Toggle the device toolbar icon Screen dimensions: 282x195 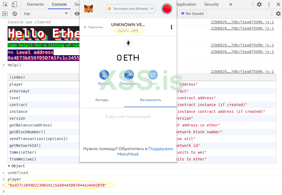tap(14, 5)
